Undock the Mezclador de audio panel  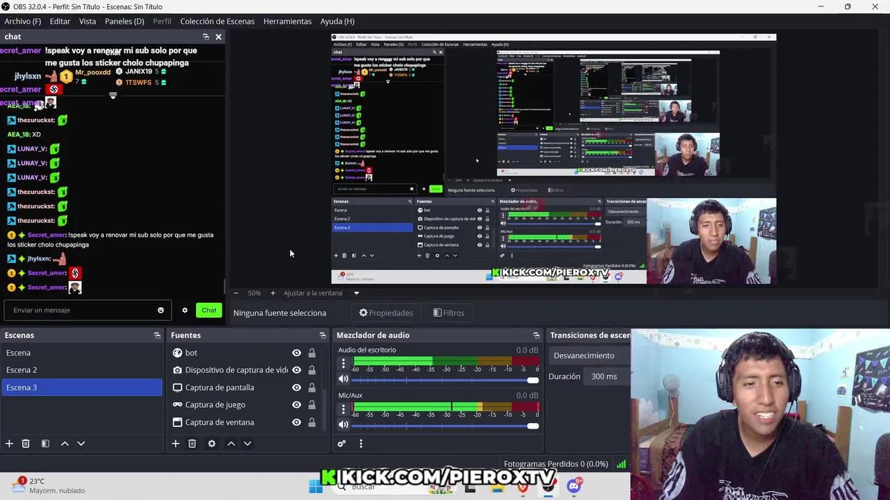click(536, 335)
